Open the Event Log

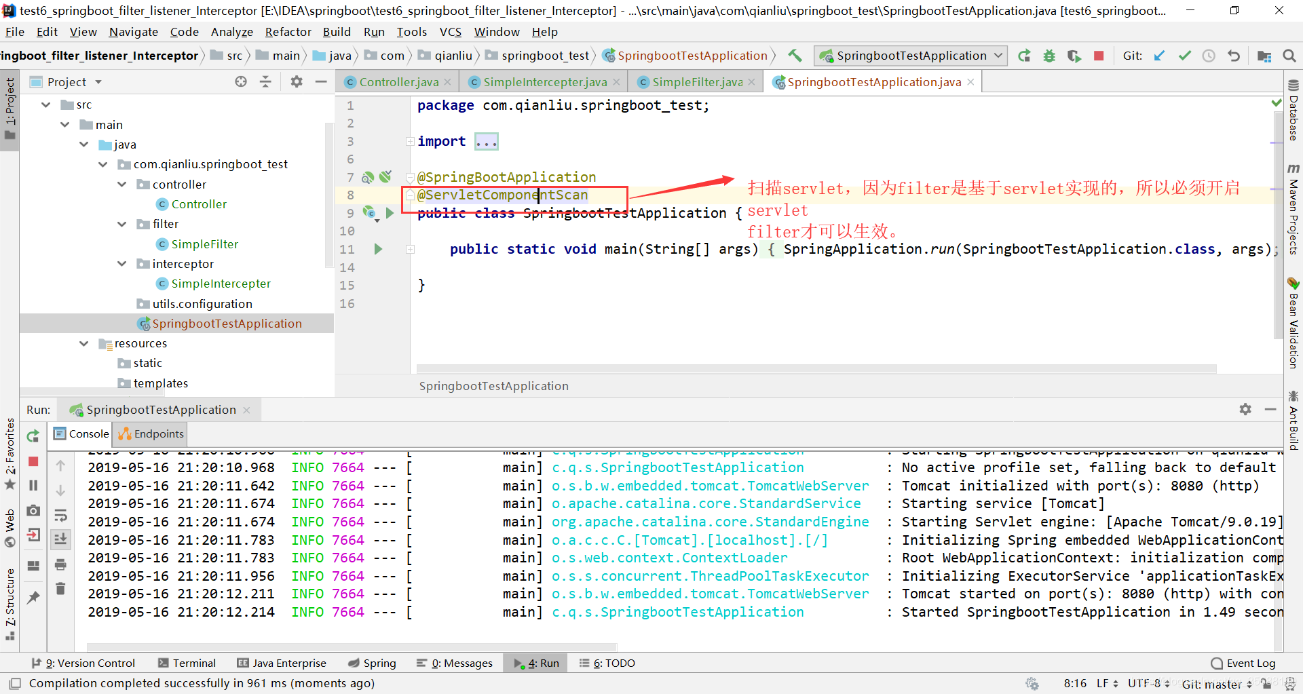pyautogui.click(x=1243, y=663)
